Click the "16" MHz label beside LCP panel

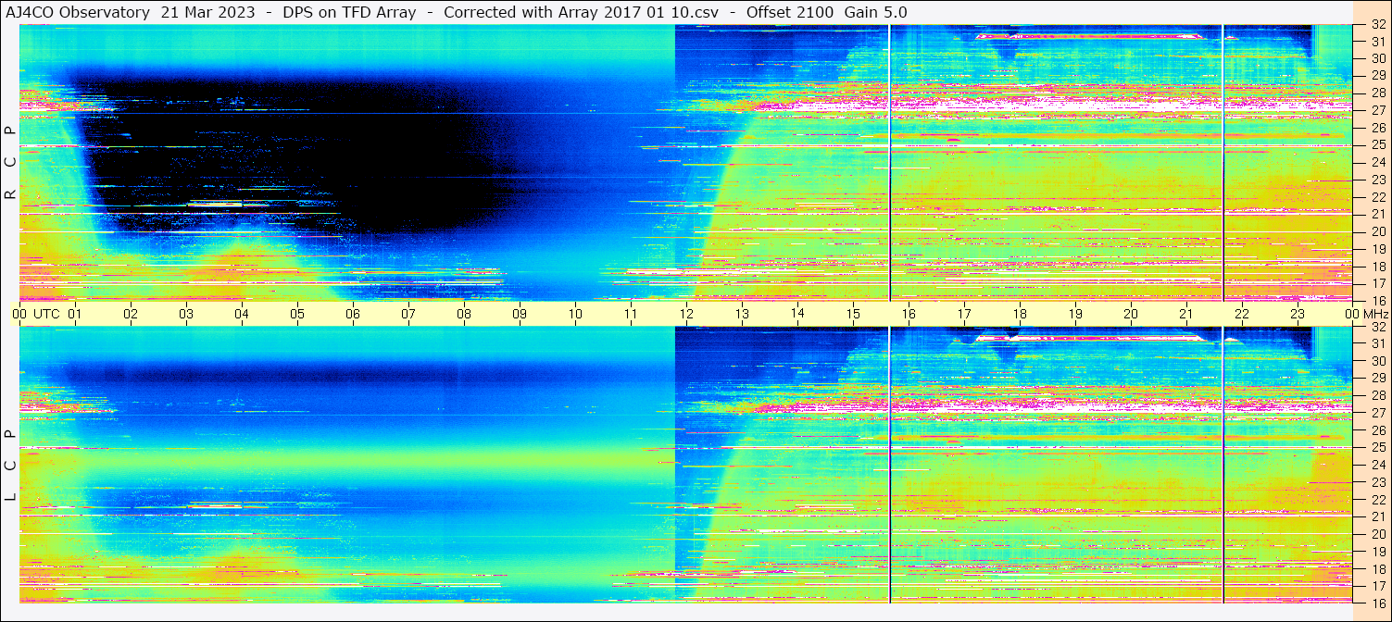click(1377, 602)
